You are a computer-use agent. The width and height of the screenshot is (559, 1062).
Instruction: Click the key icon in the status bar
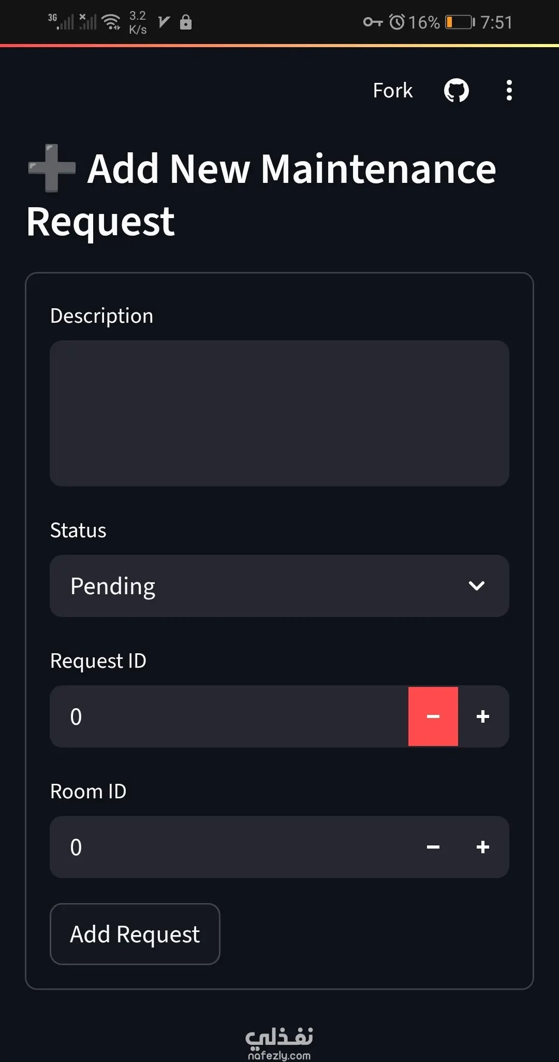click(372, 22)
